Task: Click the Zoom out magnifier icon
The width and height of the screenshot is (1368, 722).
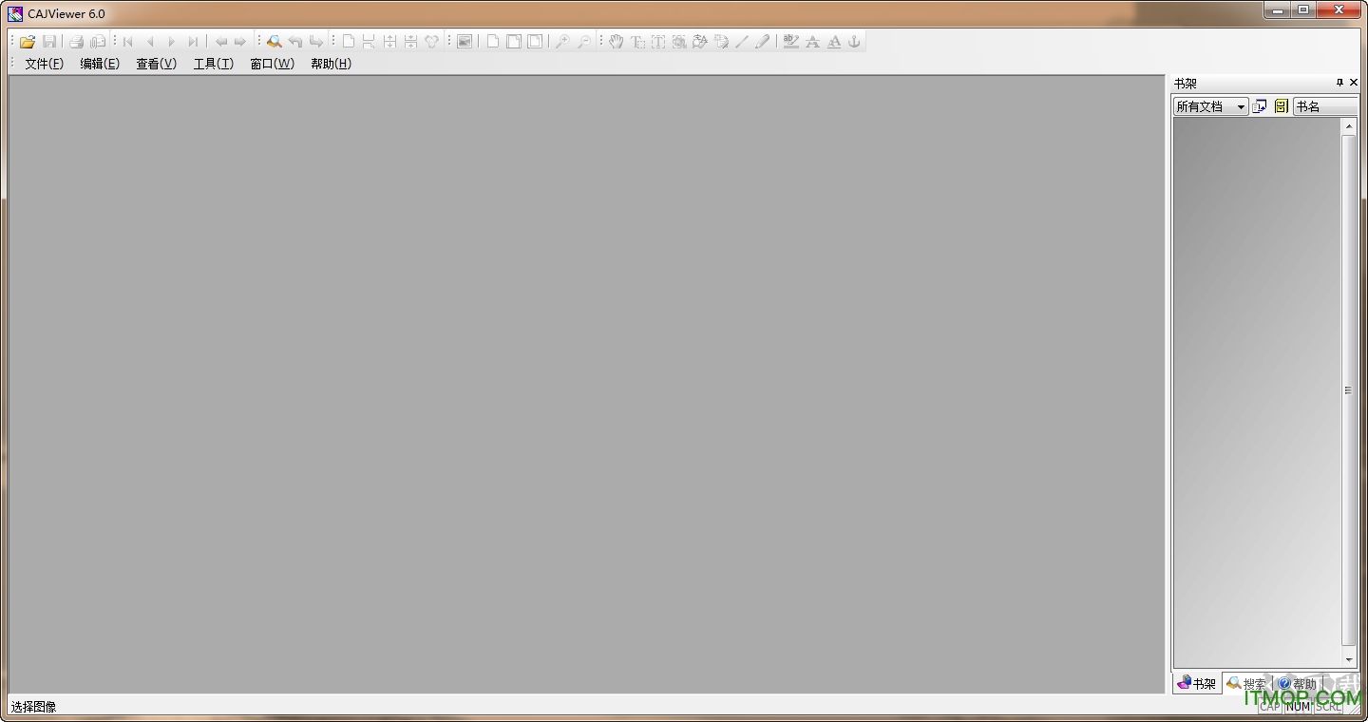Action: (x=583, y=42)
